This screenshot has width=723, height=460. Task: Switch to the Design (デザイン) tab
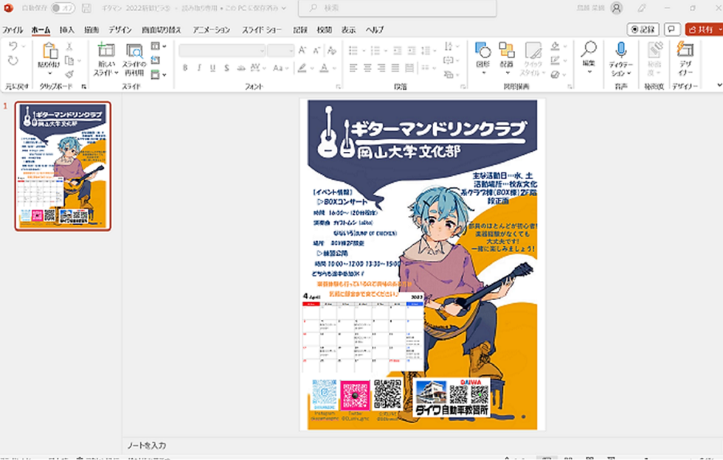point(120,30)
